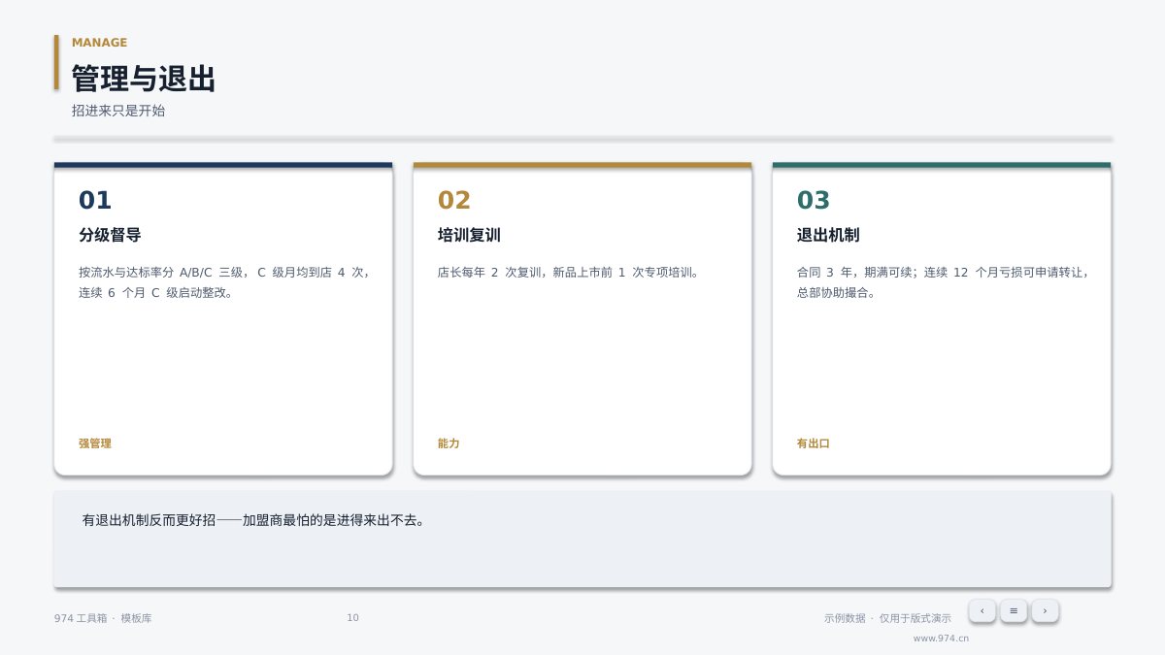Click the 强管理 tag
Viewport: 1165px width, 655px height.
point(95,443)
